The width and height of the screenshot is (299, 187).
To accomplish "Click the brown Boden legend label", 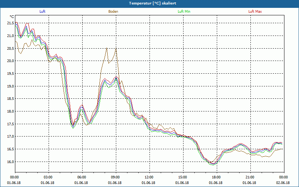I will [113, 12].
